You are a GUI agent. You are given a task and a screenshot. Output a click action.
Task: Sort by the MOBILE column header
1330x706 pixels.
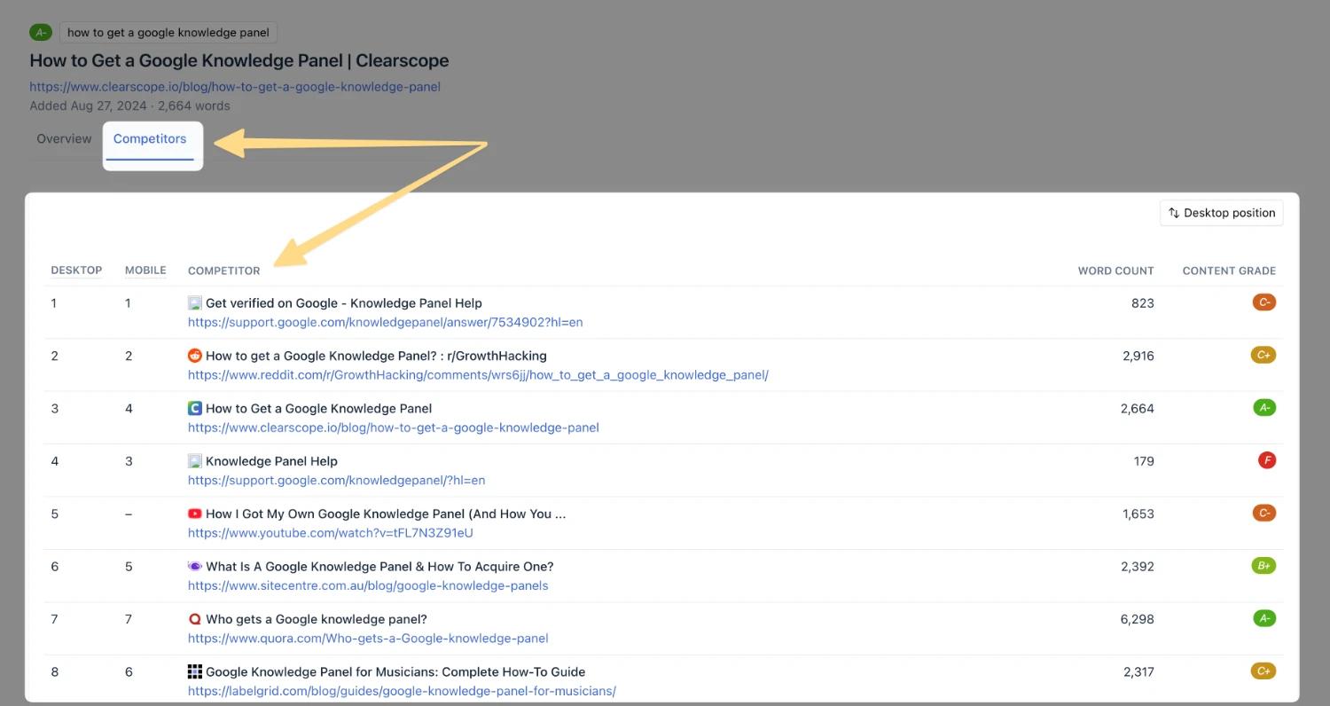click(x=145, y=271)
